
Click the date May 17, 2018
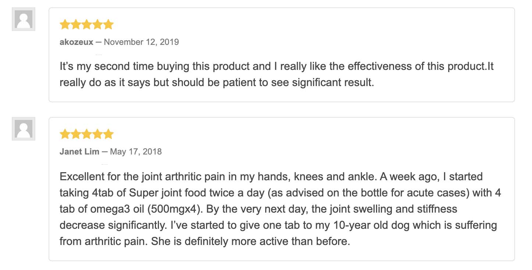pos(136,152)
